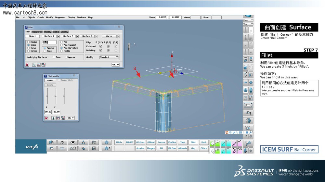Screen dimensions: 325x182
Task: Click the fit-to-window frame icon in right toolbar
Action: click(x=248, y=105)
